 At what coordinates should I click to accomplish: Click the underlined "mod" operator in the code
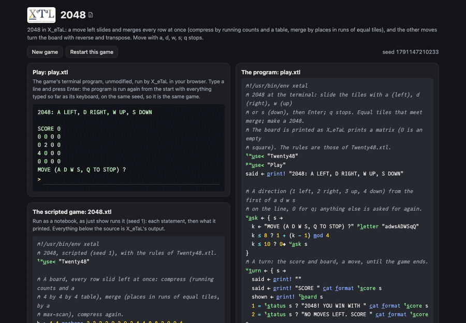coord(318,235)
